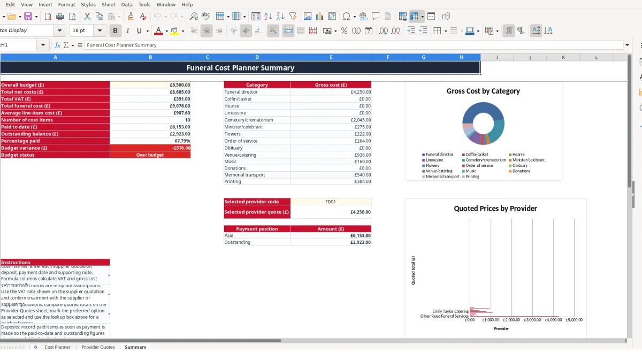Toggle Wrap Text button
642x361 pixels.
click(x=273, y=31)
